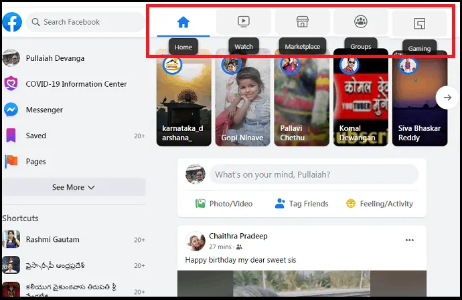
Task: Expand the See More sidebar list
Action: (x=74, y=188)
